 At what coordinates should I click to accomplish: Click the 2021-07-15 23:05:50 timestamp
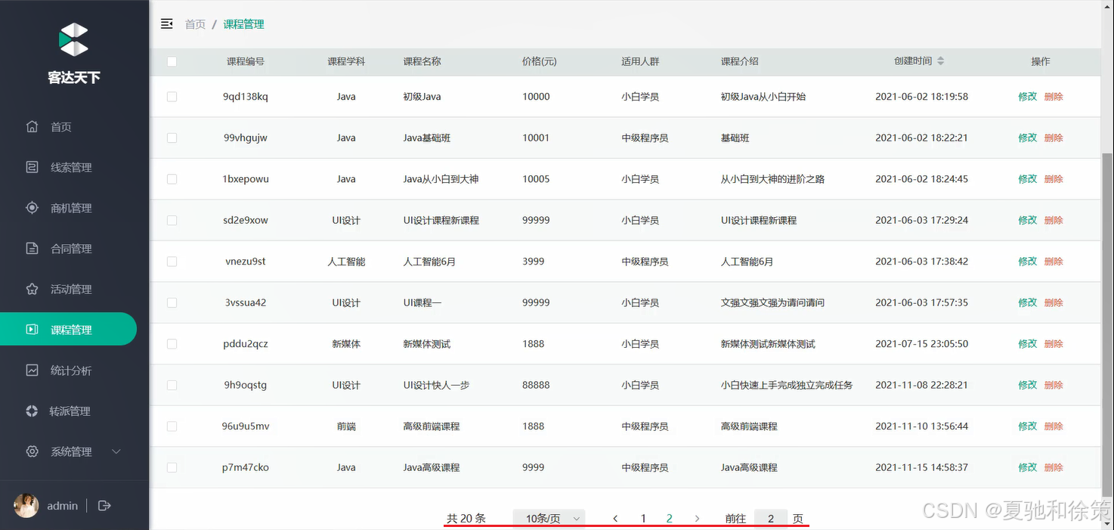pyautogui.click(x=921, y=344)
